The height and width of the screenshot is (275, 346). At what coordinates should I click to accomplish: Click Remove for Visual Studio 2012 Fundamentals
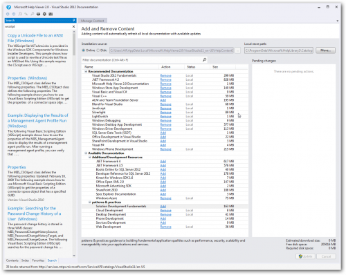(165, 75)
